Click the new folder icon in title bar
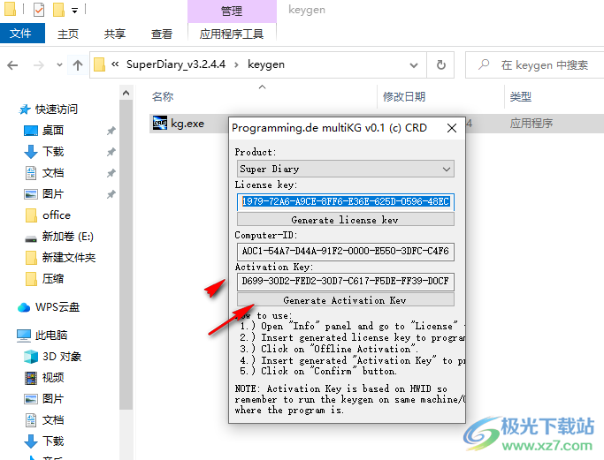The height and width of the screenshot is (460, 604). click(58, 10)
